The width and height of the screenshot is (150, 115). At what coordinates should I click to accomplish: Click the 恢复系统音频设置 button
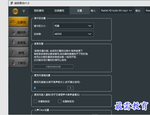pyautogui.click(x=53, y=67)
